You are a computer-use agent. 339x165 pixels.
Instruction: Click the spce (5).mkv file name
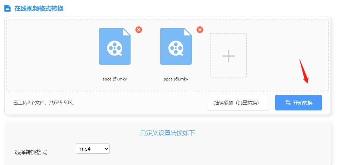tap(115, 79)
